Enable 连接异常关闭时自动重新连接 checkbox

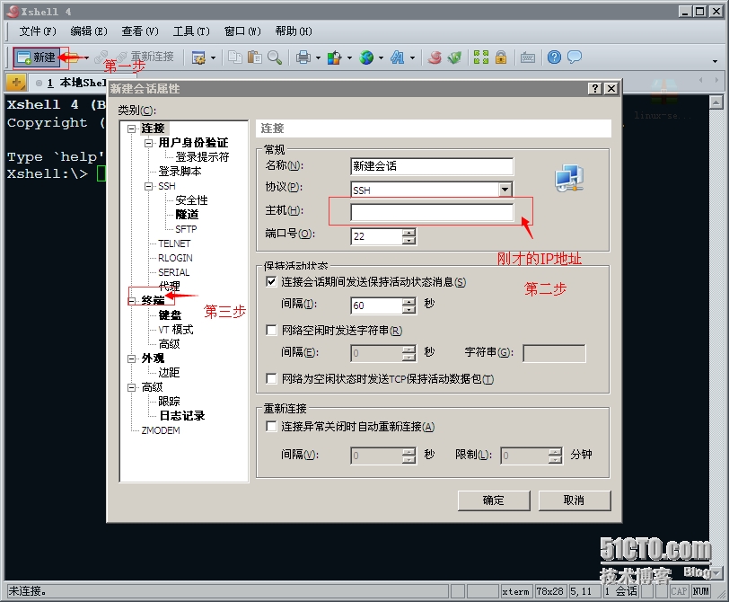(271, 426)
